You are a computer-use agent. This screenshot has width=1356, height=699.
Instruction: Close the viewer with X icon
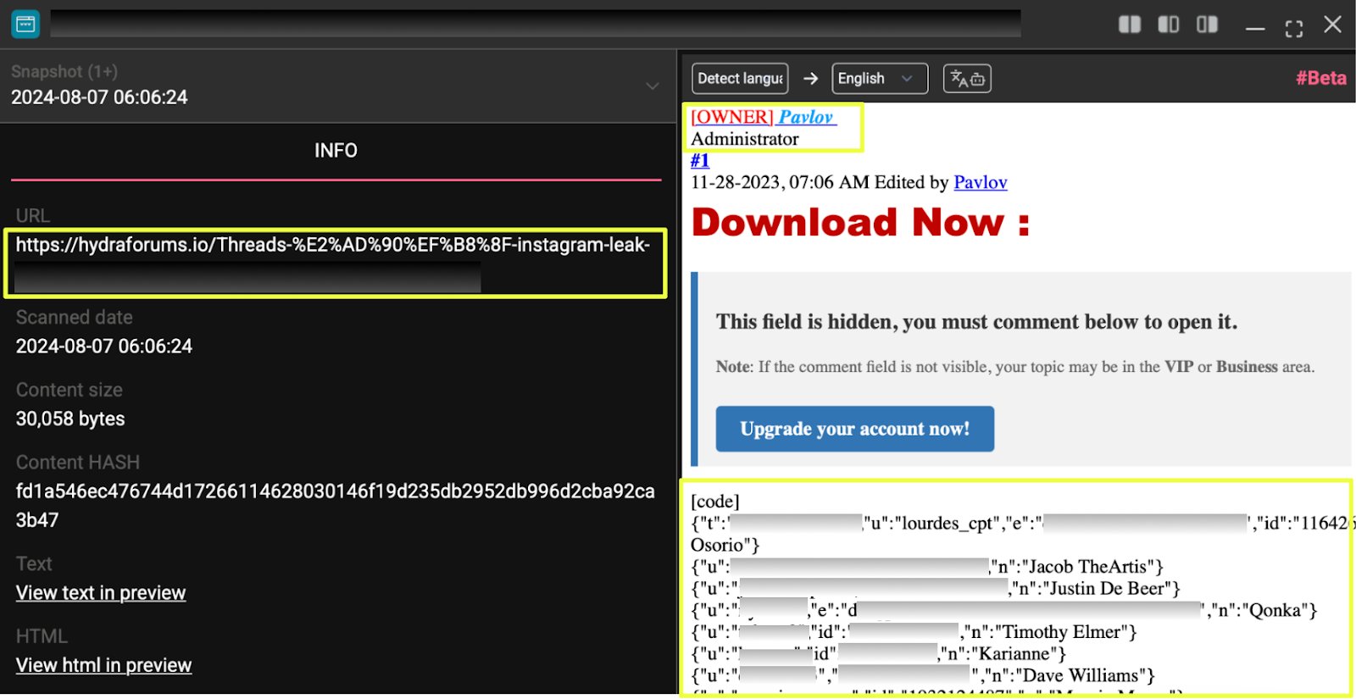tap(1332, 25)
